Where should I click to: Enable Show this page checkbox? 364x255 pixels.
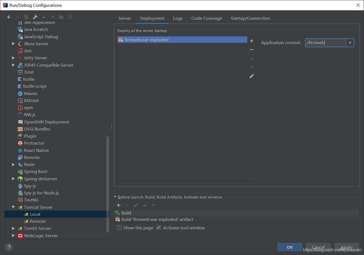click(119, 228)
